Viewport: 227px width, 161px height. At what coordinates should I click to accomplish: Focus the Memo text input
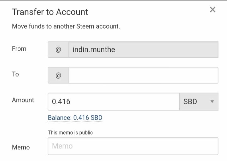[133, 146]
